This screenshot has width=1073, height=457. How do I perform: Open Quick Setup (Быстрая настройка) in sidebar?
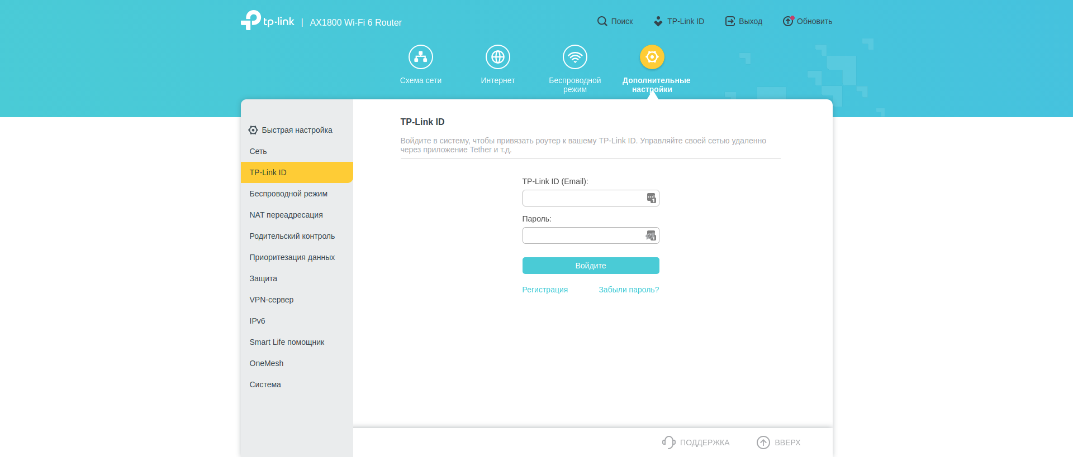[x=296, y=130]
